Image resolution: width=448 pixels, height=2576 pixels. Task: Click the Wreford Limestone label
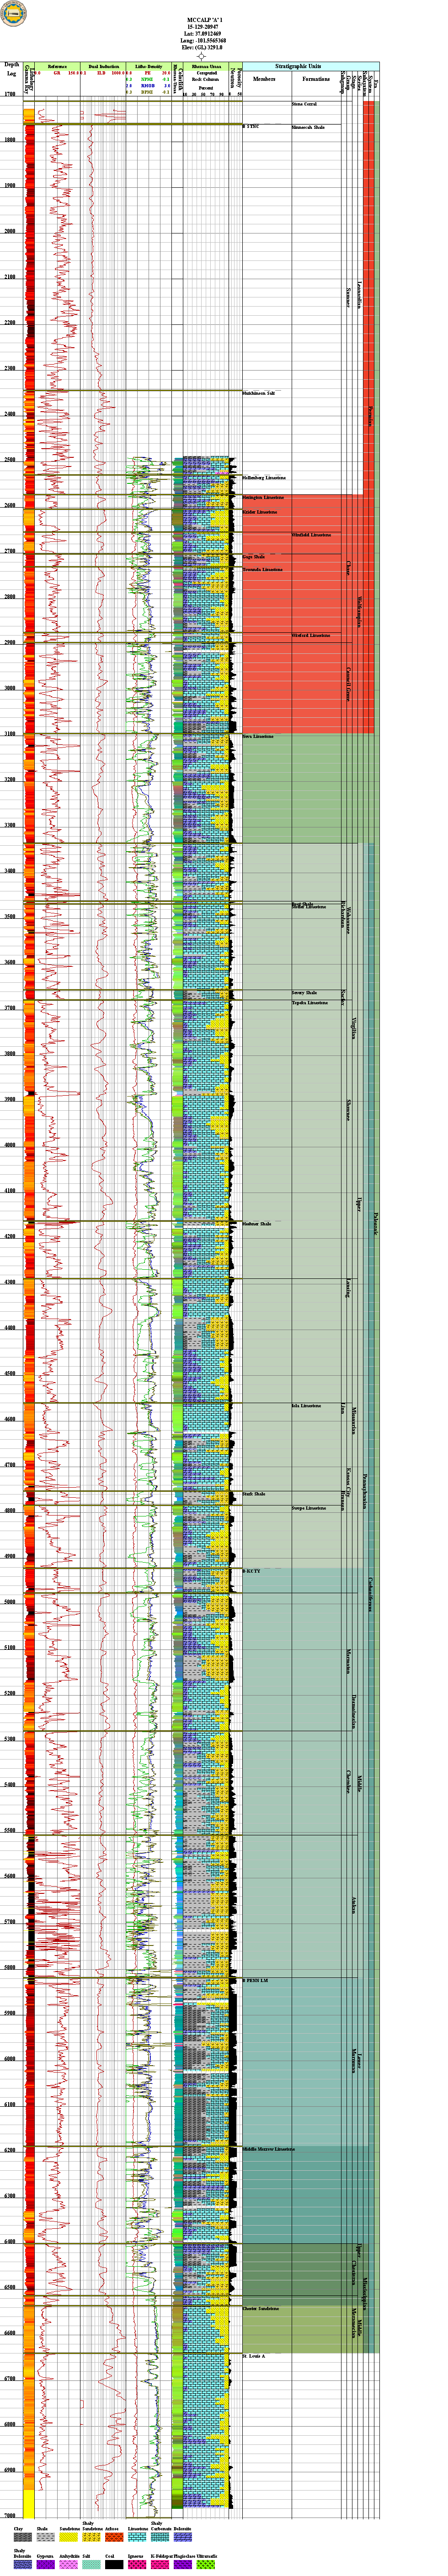(x=311, y=635)
